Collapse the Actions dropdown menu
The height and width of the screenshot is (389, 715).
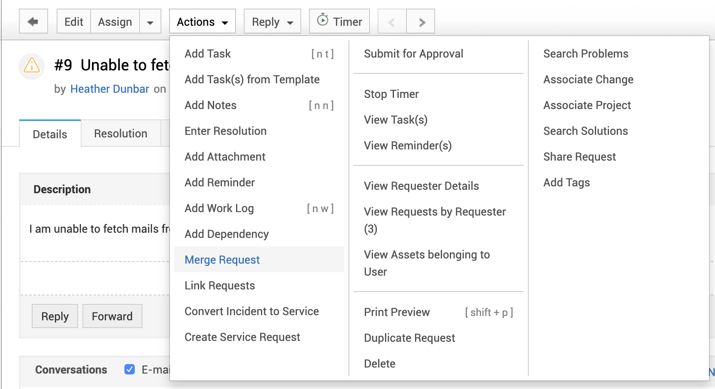coord(202,21)
